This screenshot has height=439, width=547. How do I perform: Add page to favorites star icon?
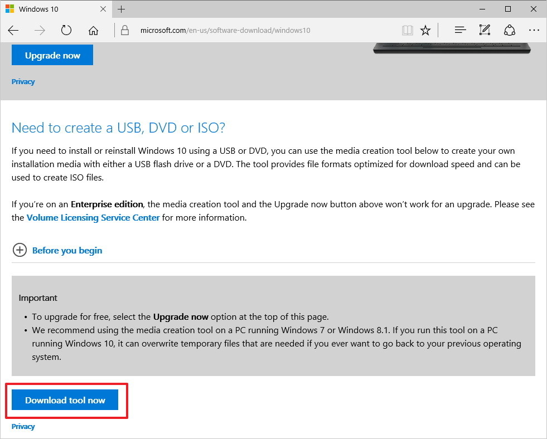click(x=425, y=30)
